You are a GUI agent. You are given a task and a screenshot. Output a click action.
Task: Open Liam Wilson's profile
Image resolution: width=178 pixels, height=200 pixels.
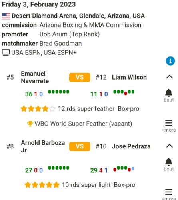point(129,77)
